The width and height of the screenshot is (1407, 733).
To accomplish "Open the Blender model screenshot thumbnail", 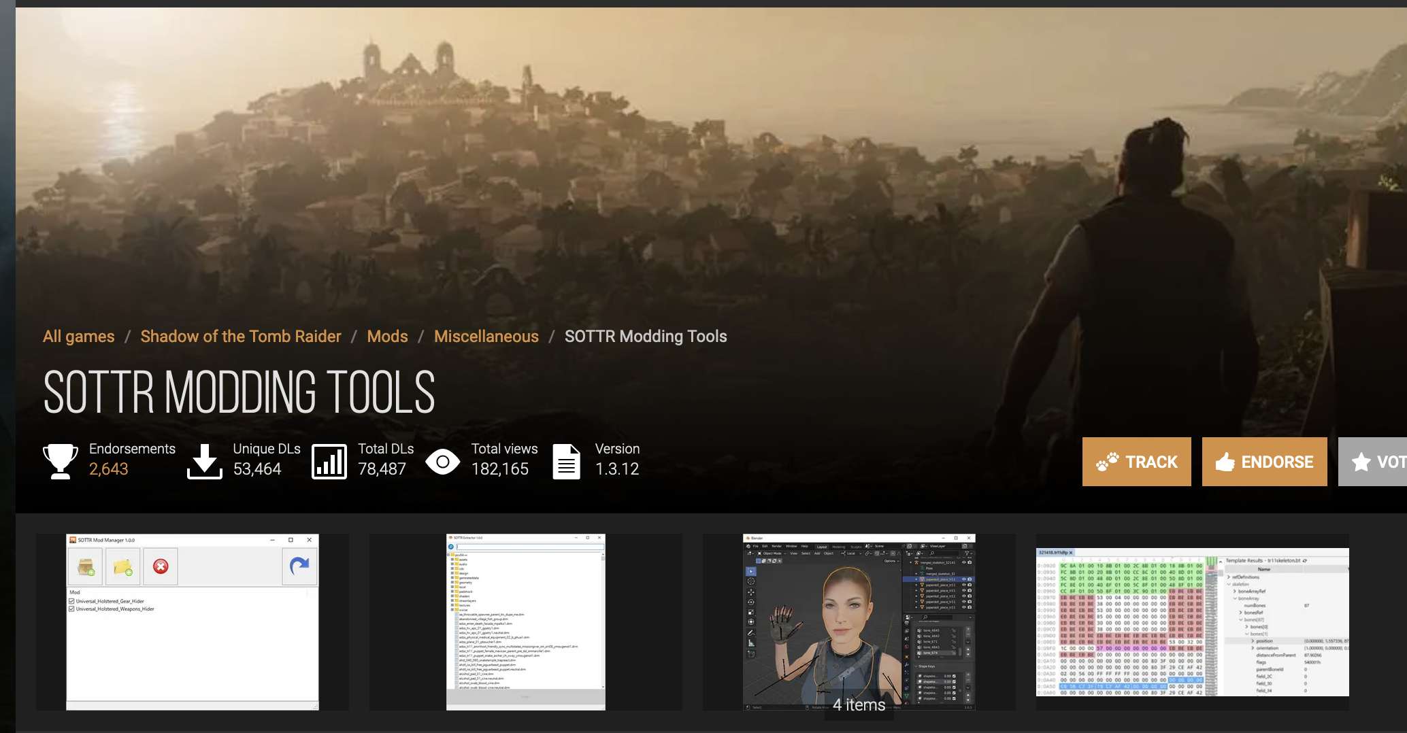I will [859, 622].
